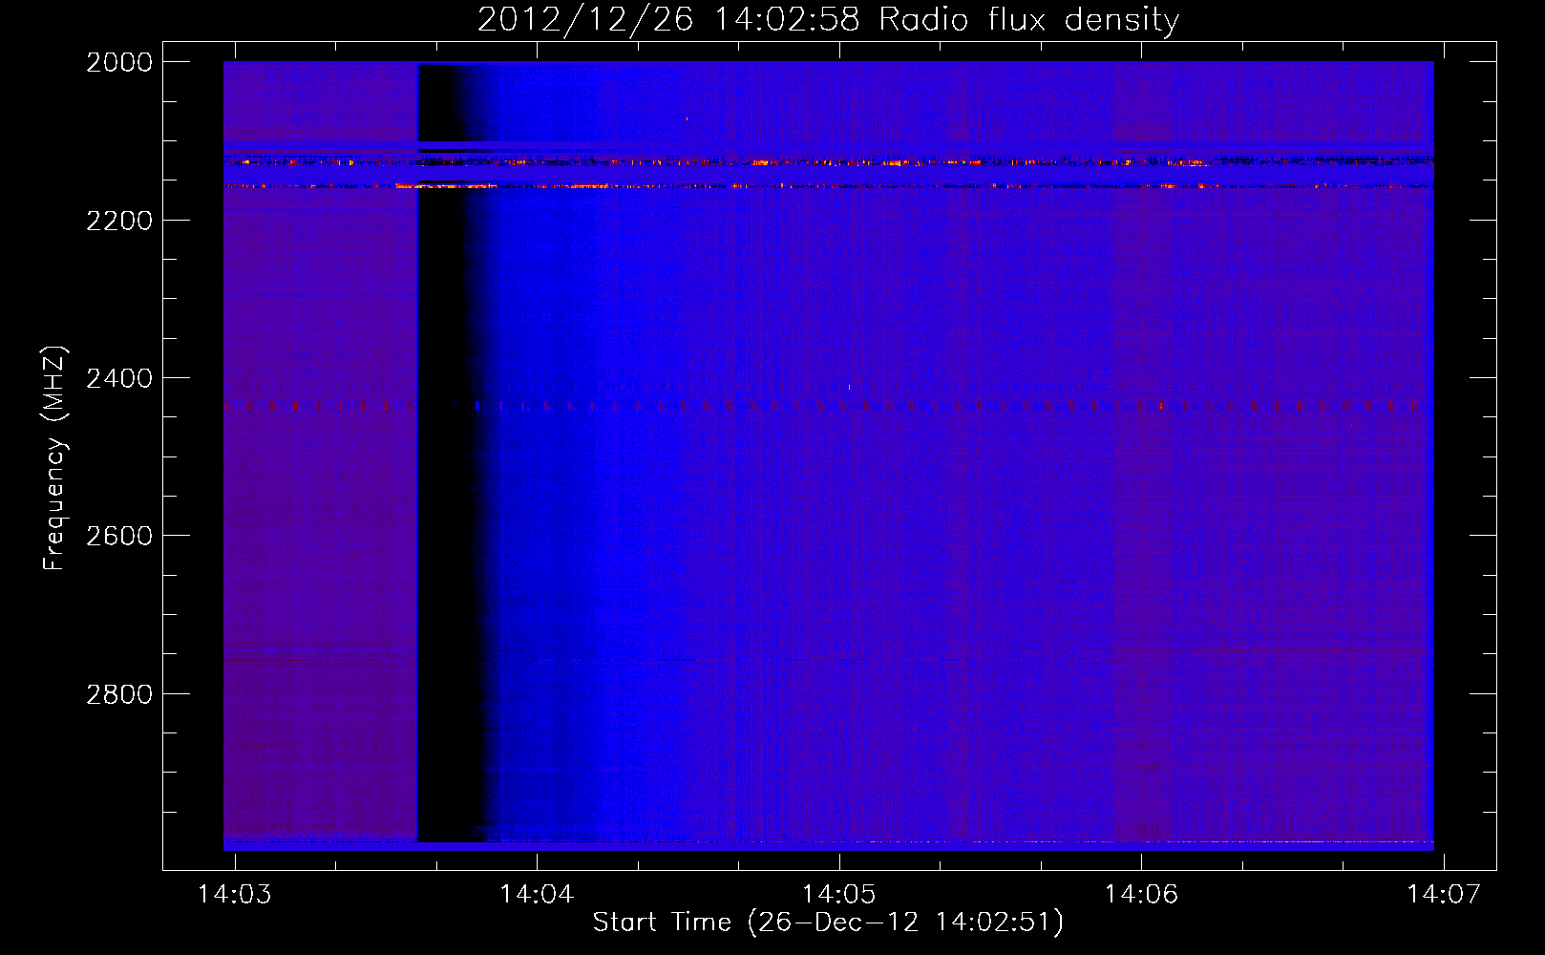Image resolution: width=1545 pixels, height=955 pixels.
Task: Click the 14:03 time tick label
Action: (x=234, y=894)
